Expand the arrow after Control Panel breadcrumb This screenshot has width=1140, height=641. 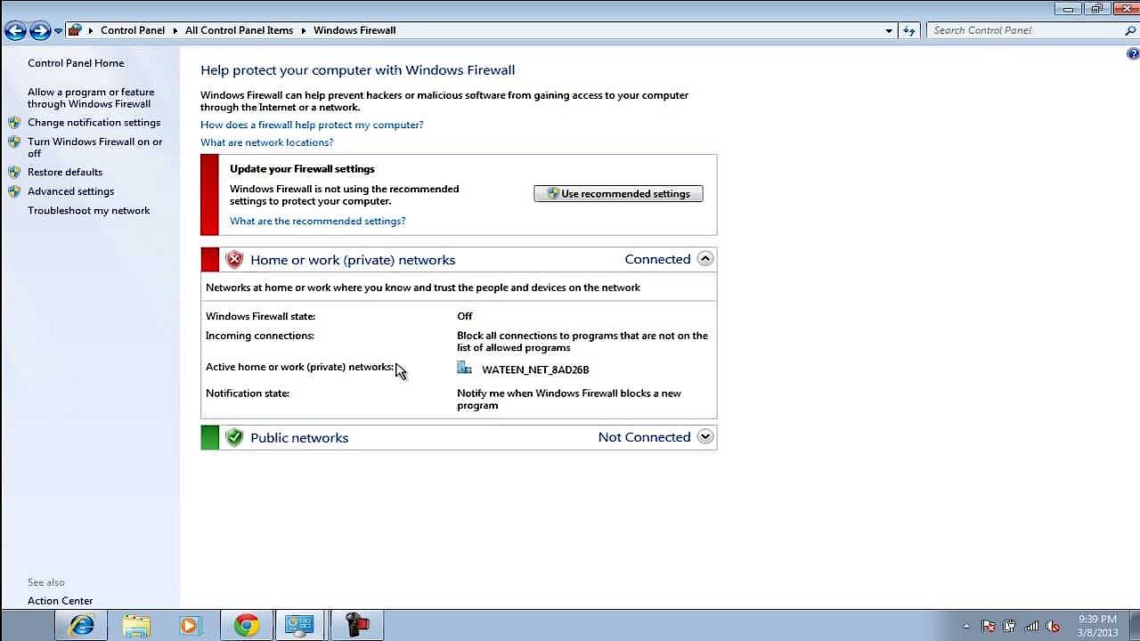pyautogui.click(x=175, y=30)
